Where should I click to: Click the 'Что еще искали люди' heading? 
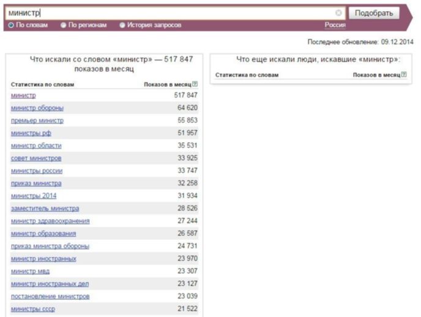pyautogui.click(x=318, y=59)
